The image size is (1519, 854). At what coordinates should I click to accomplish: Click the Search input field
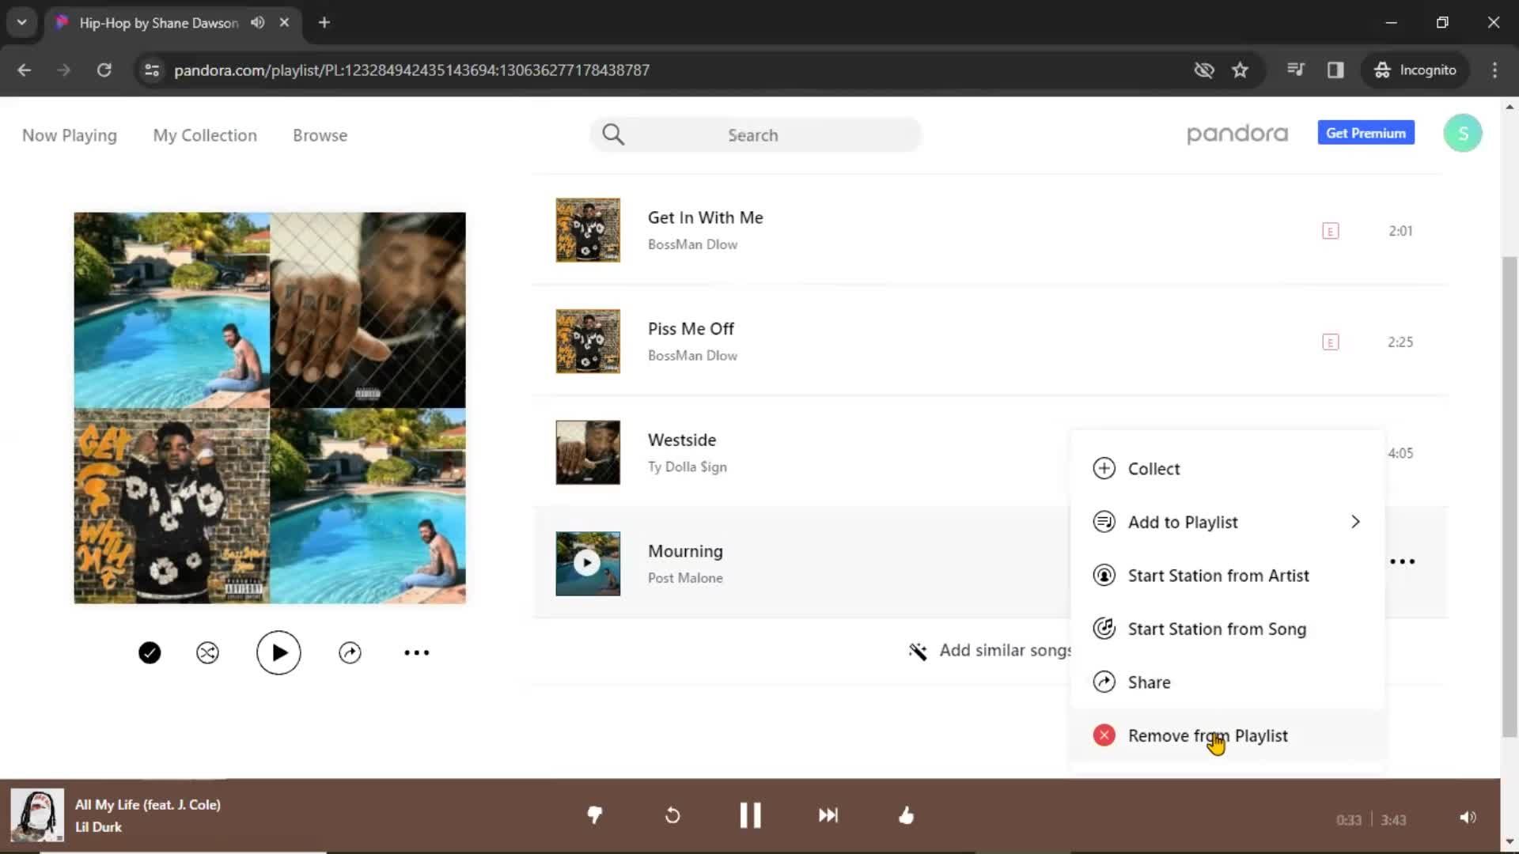pos(756,135)
